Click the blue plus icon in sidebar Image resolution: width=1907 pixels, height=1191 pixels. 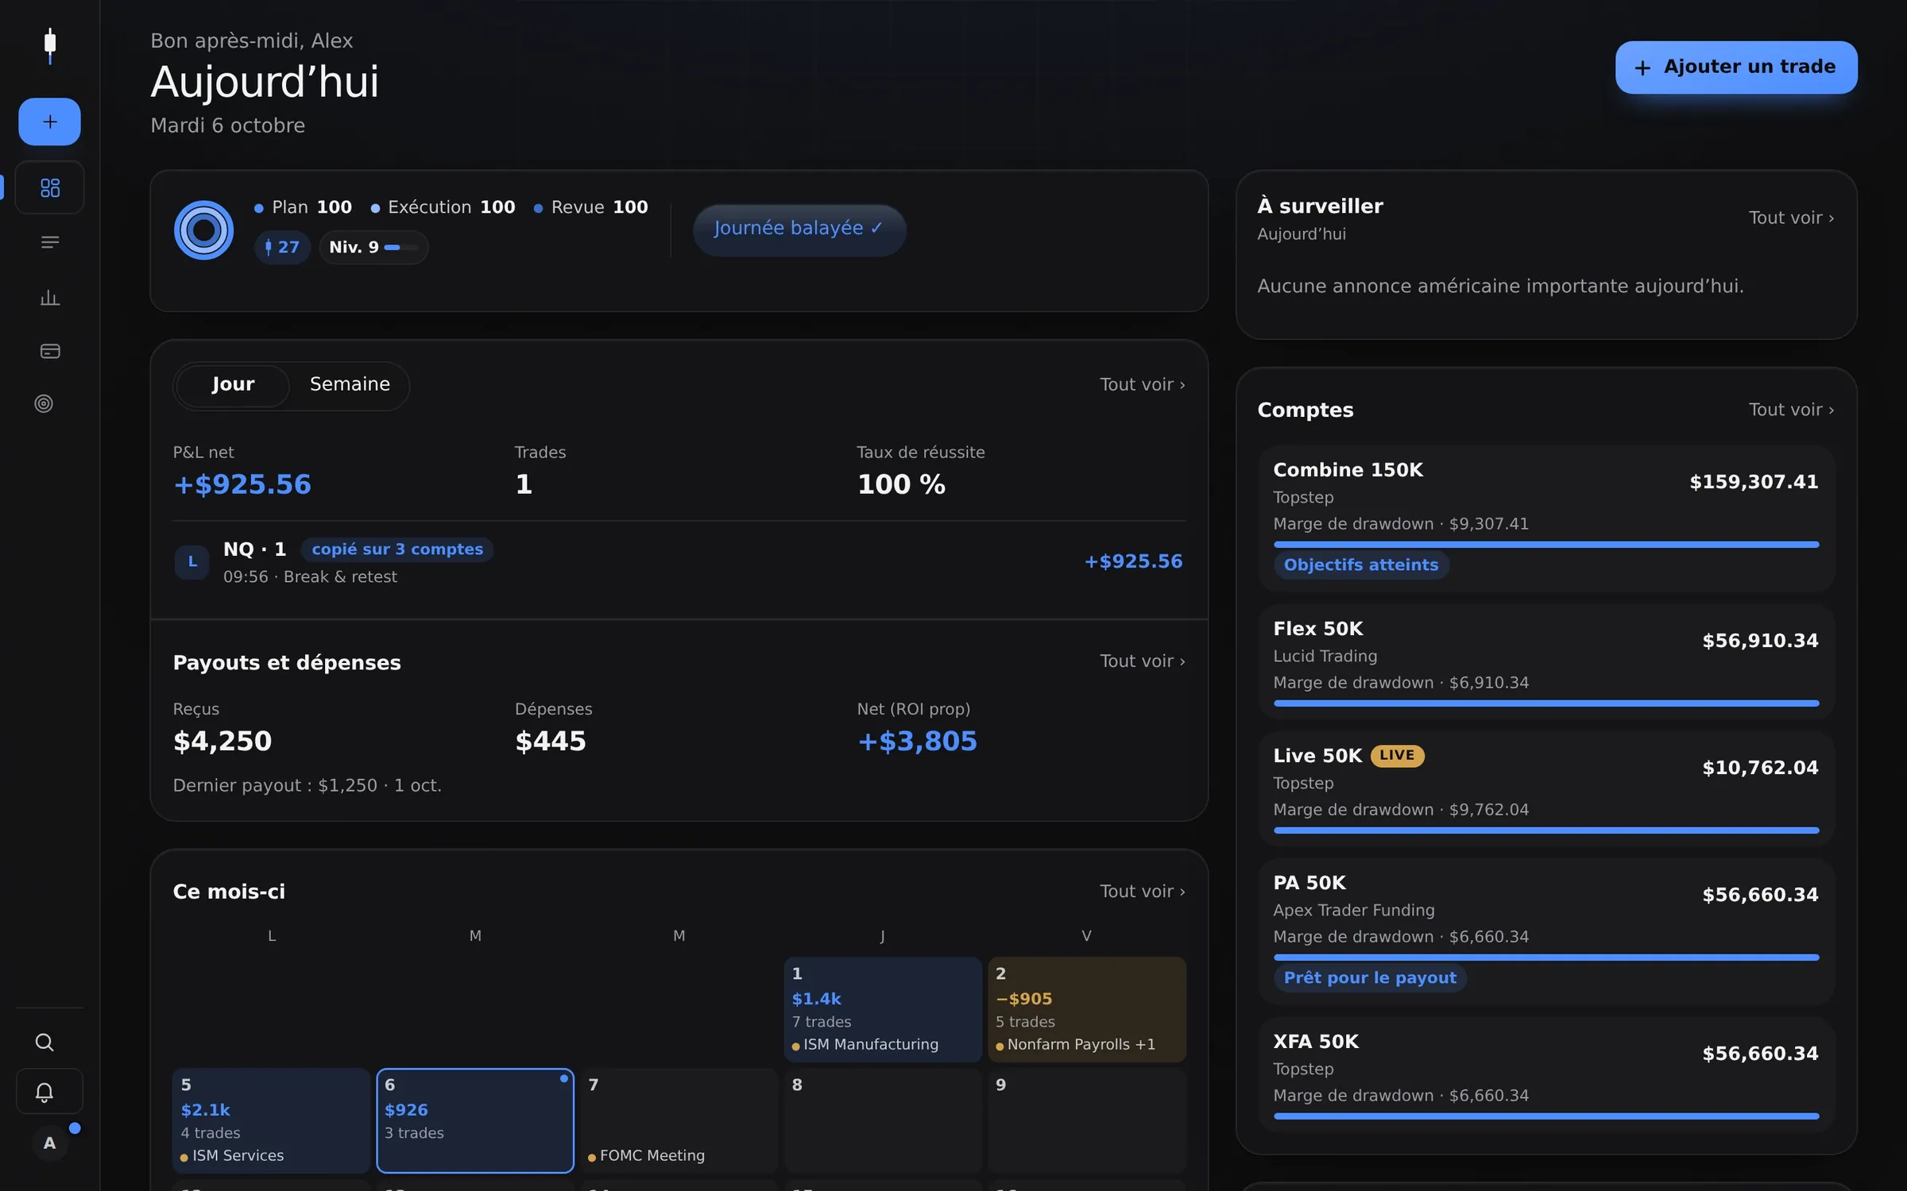point(49,121)
